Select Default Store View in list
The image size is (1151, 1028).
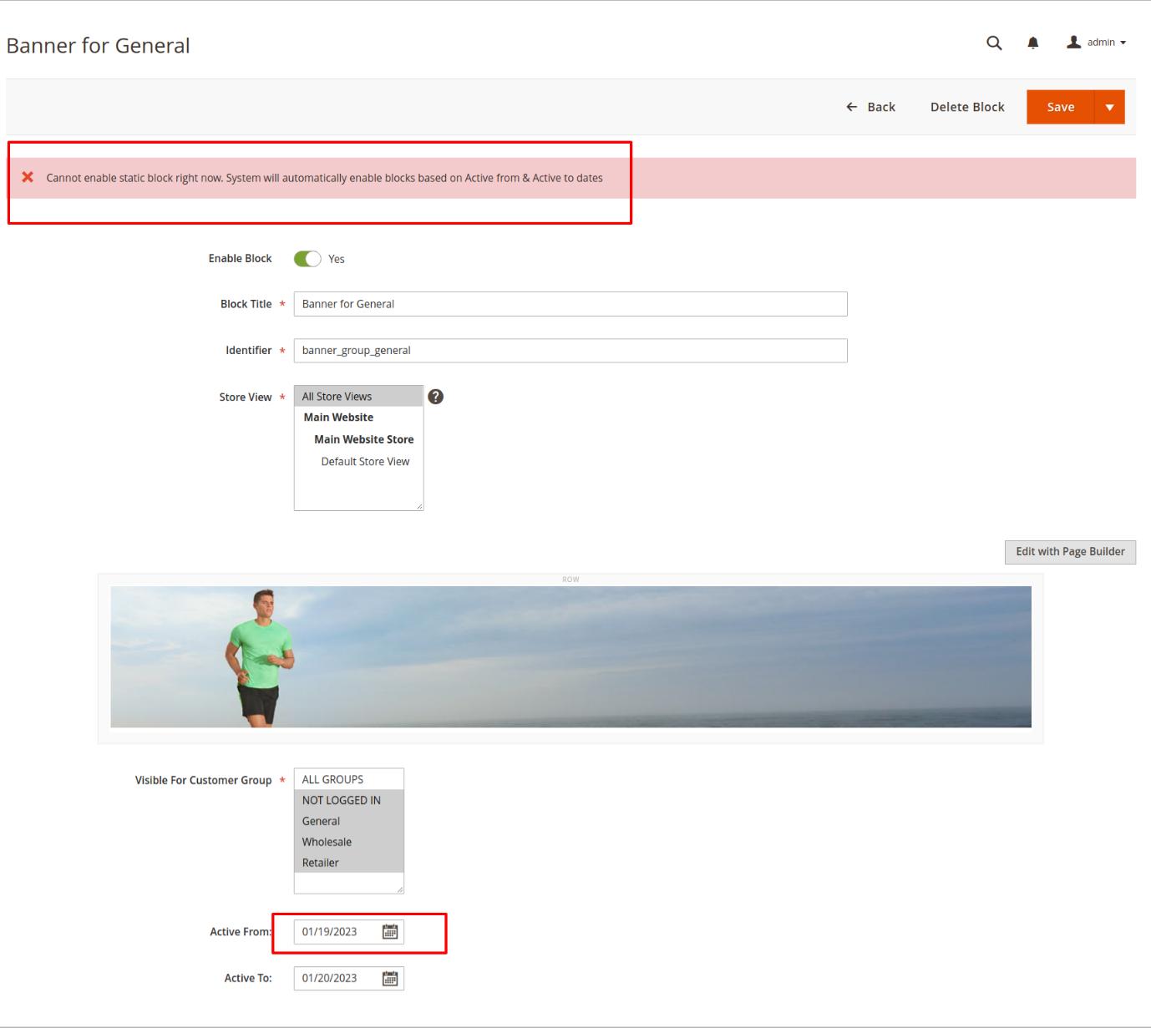point(365,461)
